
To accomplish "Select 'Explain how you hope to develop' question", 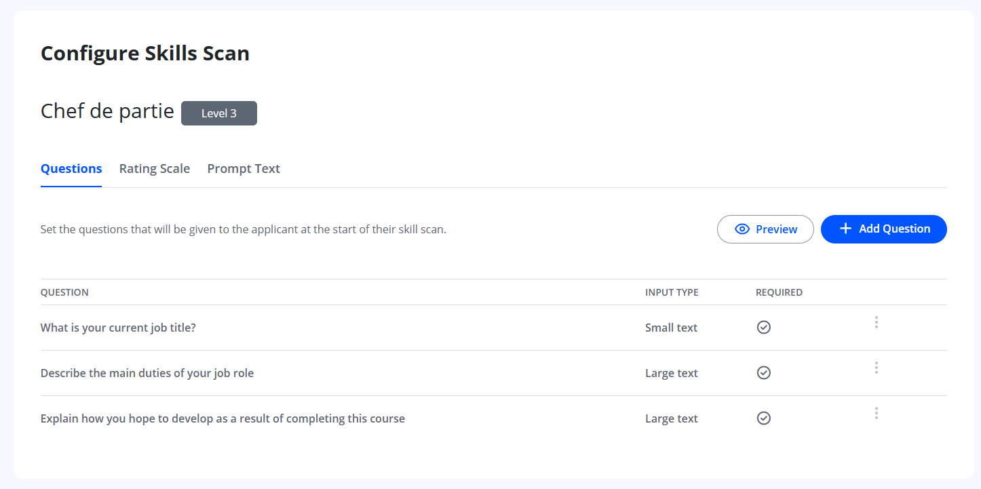I will click(223, 418).
